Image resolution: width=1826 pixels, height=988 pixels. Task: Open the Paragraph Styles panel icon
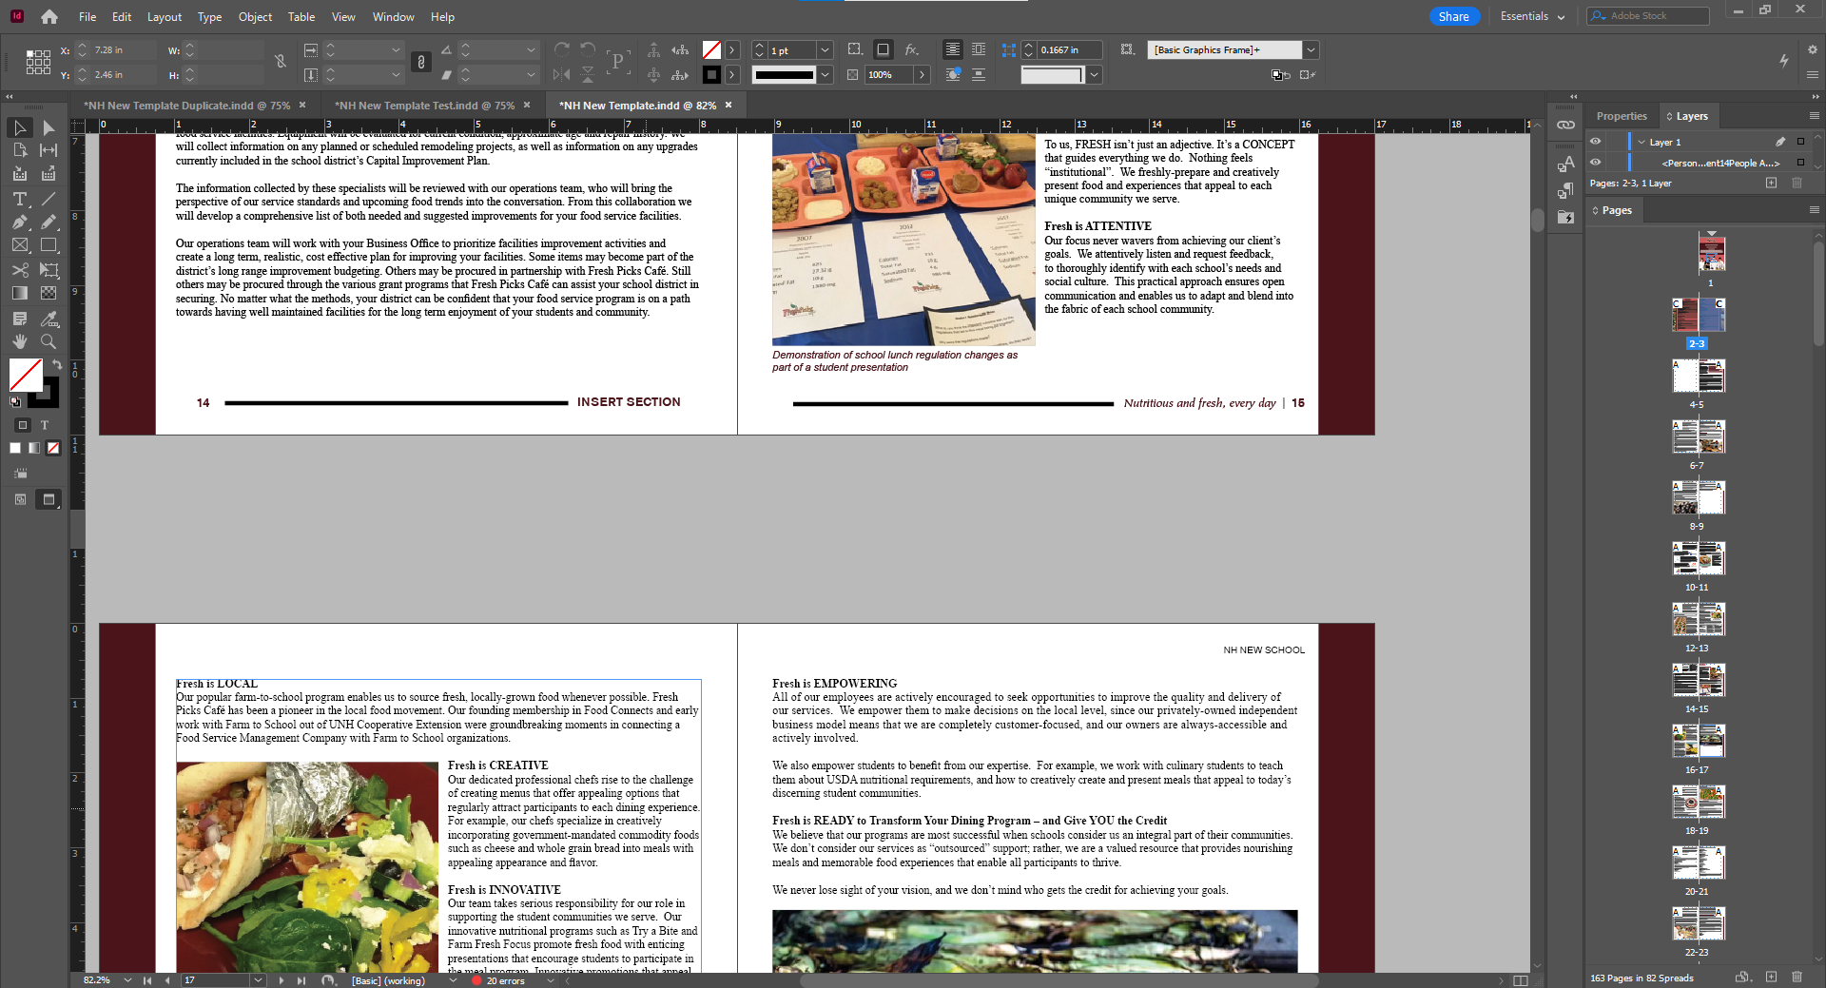point(1565,191)
